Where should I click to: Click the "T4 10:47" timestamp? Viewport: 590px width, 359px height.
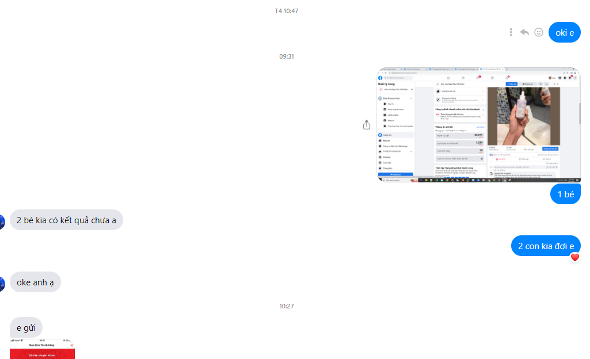286,11
